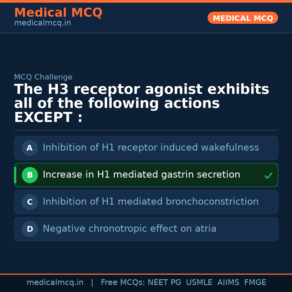Click the Medical MCQ title heading
Screen dimensions: 292x292
tap(58, 13)
